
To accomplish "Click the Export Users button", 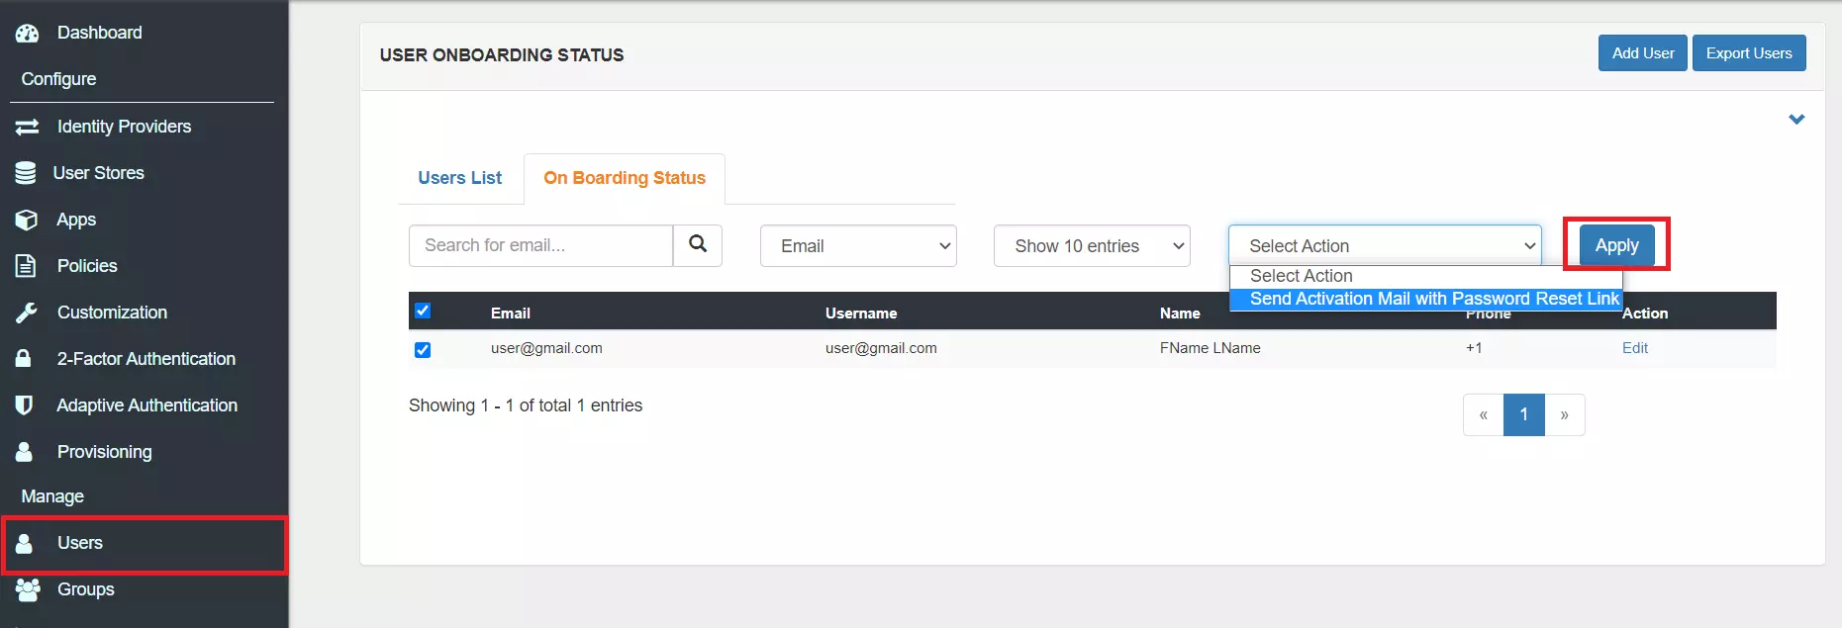I will coord(1749,53).
